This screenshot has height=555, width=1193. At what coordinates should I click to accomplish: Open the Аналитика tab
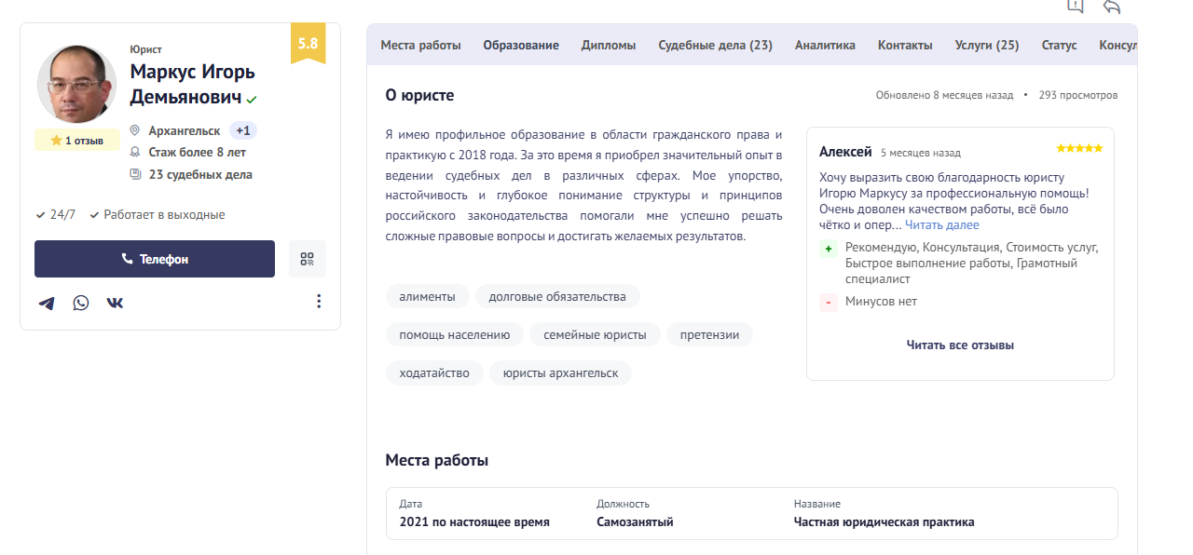[x=825, y=45]
